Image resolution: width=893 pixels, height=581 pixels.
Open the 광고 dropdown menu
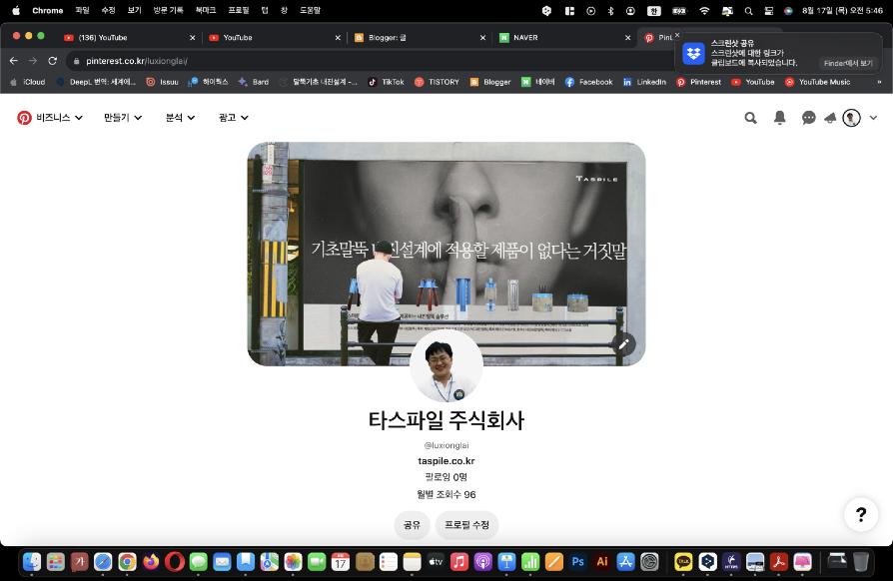pos(233,118)
